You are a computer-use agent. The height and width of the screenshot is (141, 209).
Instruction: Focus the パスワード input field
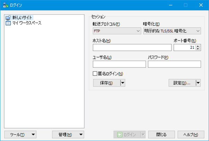coord(175,64)
